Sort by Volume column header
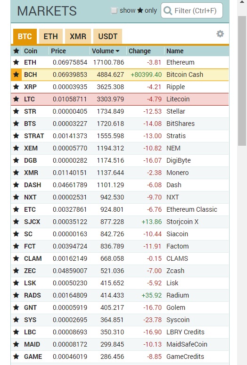The image size is (247, 365). click(106, 51)
